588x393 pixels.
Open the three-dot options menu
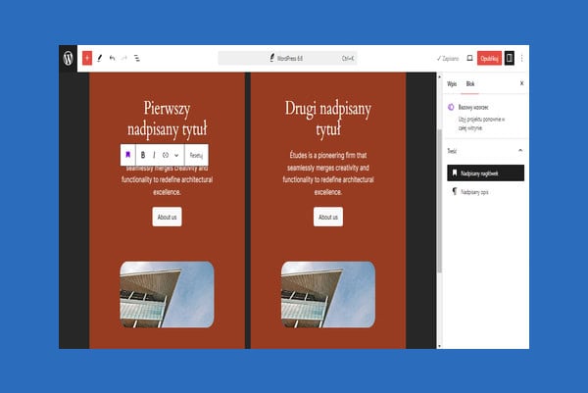click(x=521, y=58)
